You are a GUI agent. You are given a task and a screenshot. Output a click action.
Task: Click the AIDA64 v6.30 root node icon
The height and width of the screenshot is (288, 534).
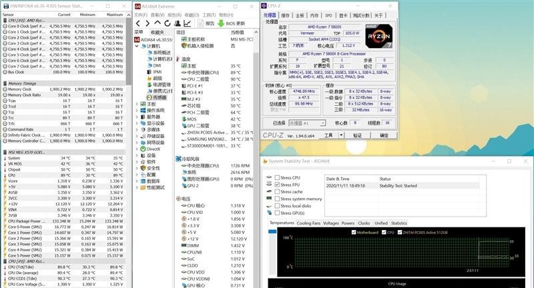tap(137, 39)
